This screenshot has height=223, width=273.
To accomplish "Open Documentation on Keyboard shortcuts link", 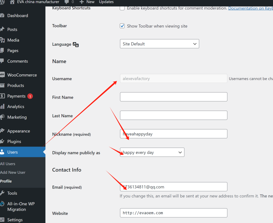I will (251, 8).
